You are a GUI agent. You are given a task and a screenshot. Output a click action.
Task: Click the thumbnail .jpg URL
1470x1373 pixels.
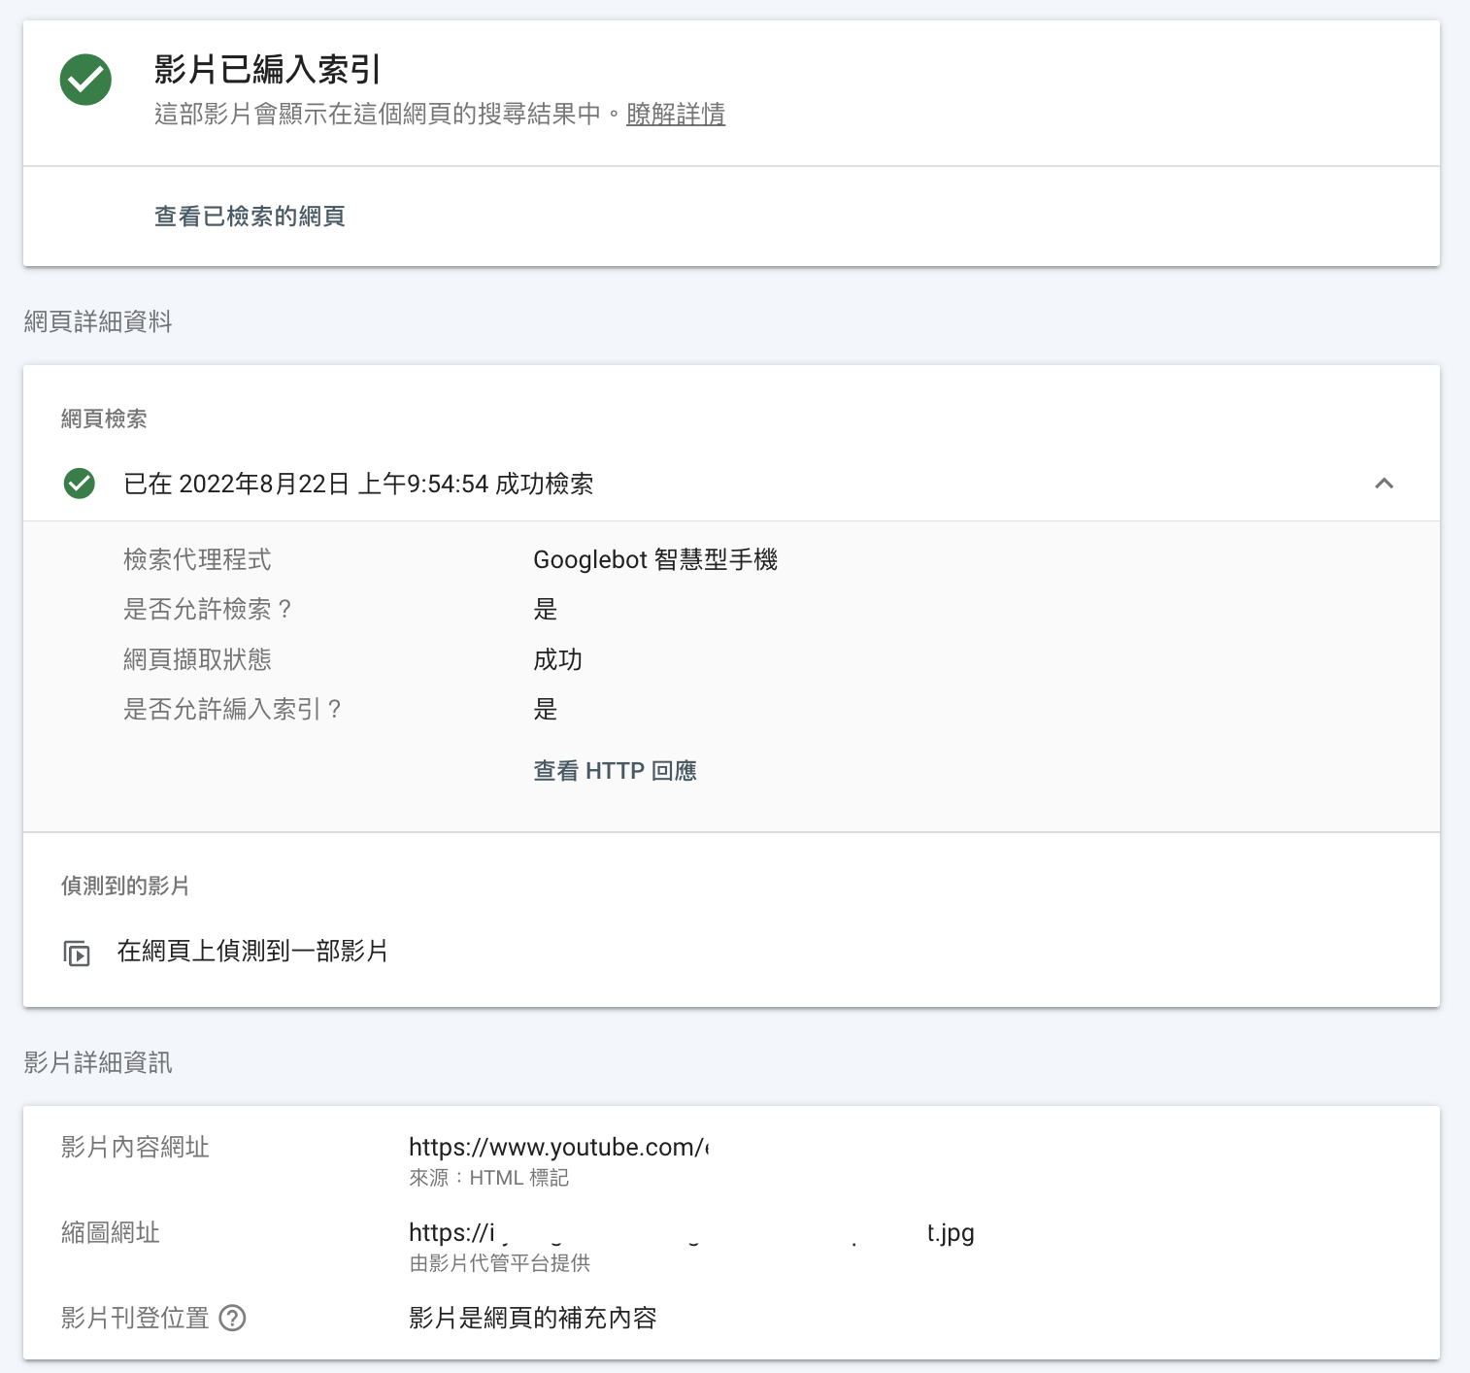pyautogui.click(x=689, y=1233)
